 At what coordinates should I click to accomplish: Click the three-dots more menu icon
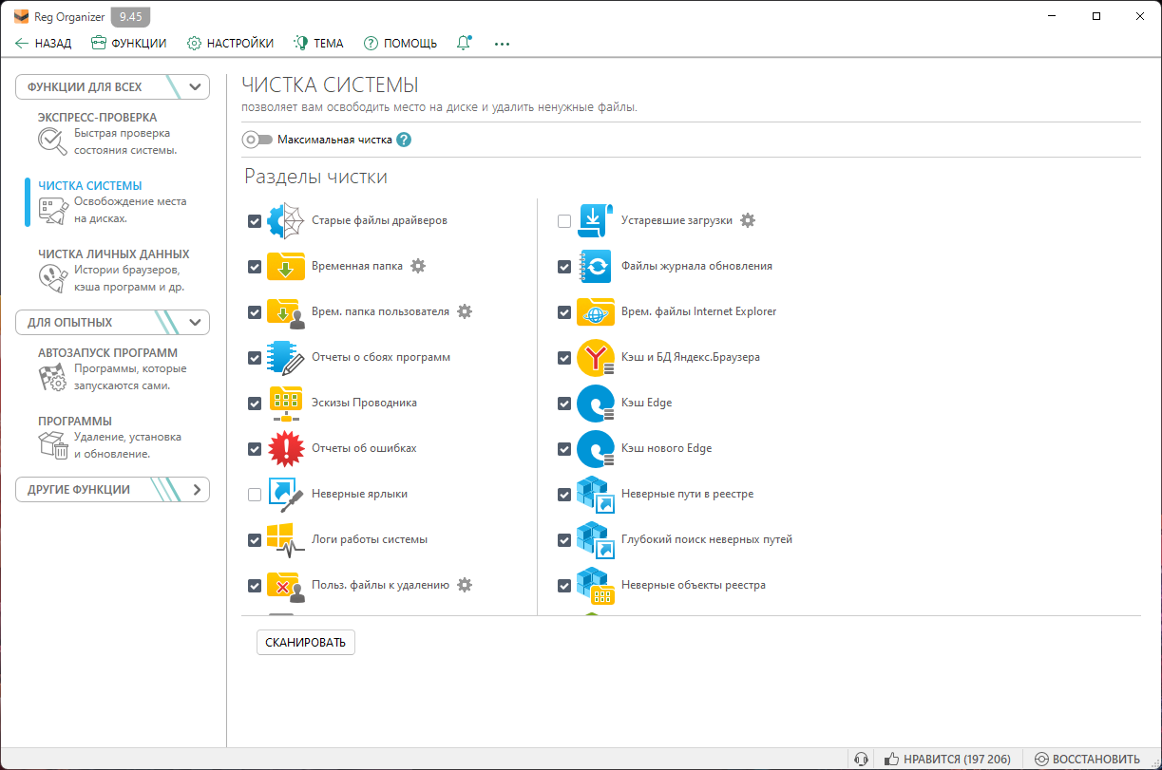tap(503, 43)
